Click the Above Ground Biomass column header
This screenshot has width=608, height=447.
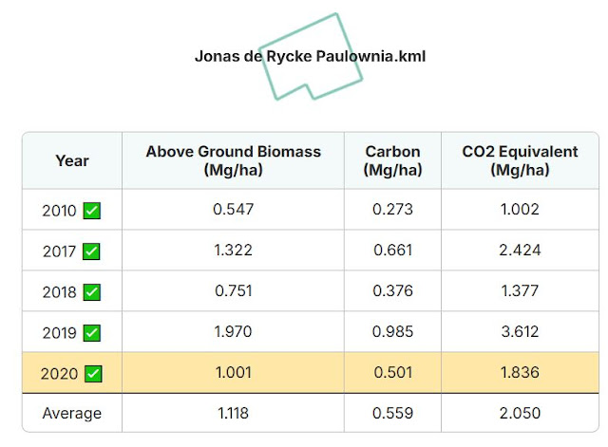234,160
